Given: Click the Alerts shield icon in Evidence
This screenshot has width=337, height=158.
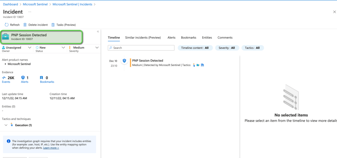Looking at the screenshot, I should tap(23, 78).
